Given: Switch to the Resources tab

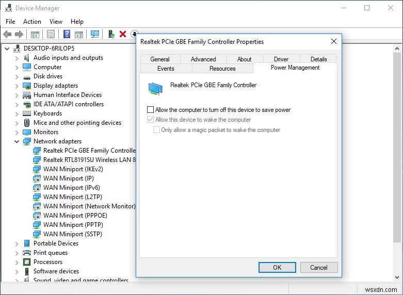Looking at the screenshot, I should coord(222,69).
